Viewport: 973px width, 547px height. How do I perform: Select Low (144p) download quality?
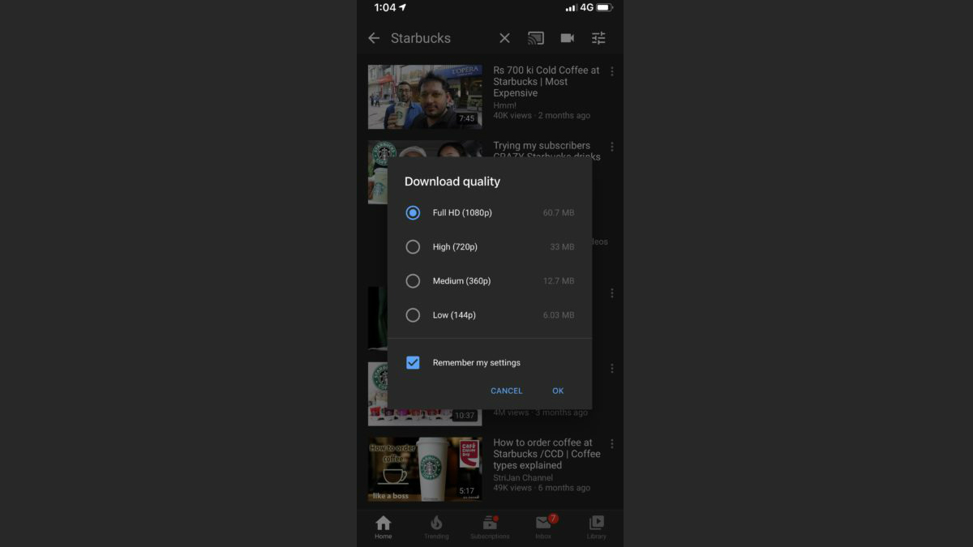click(x=413, y=314)
